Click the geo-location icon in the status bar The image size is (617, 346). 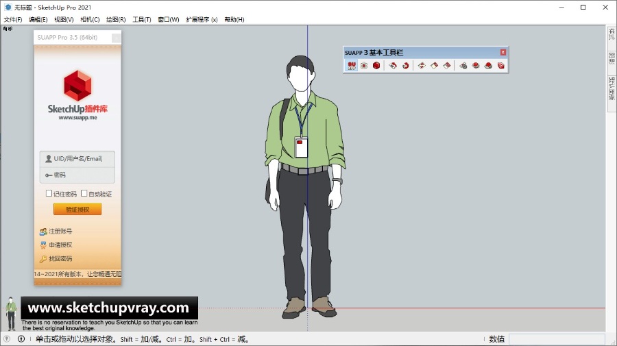(7, 338)
